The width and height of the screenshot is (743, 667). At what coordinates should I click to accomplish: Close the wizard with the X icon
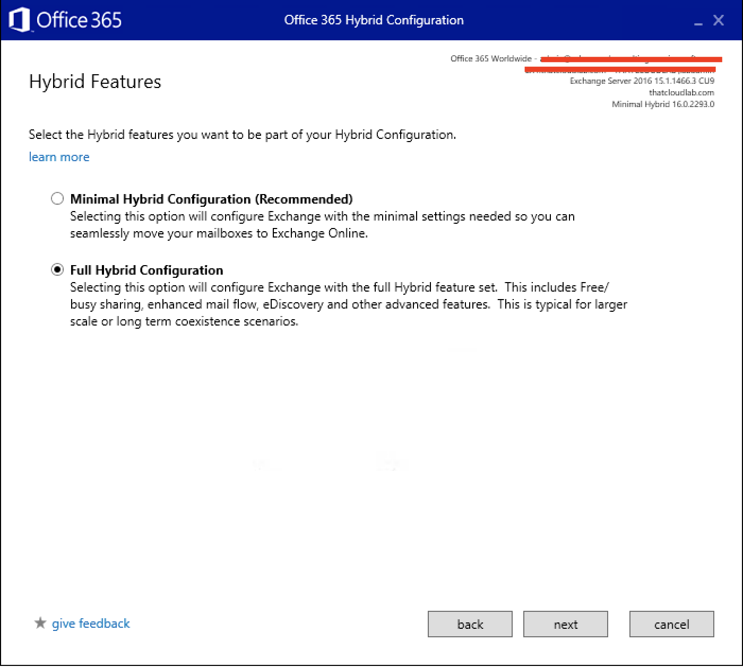click(719, 20)
